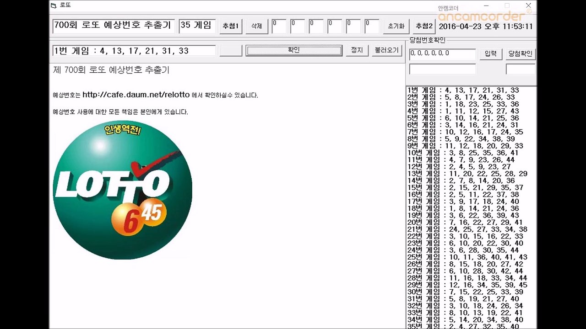Check winnings with 당첨확인 button
Viewport: 586px width, 329px height.
(521, 54)
